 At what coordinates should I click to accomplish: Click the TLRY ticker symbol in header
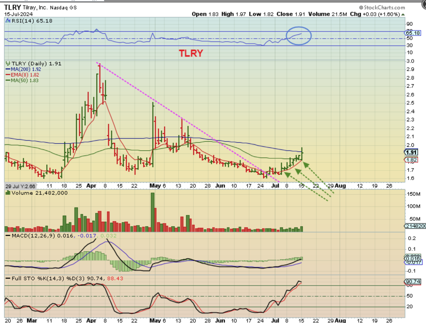12,7
